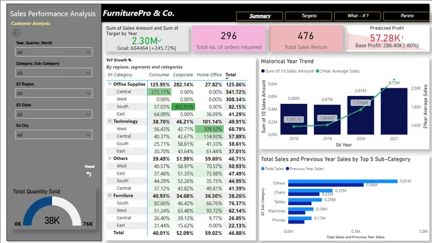
Task: Click the 2.30M sales KPI card
Action: pyautogui.click(x=146, y=38)
